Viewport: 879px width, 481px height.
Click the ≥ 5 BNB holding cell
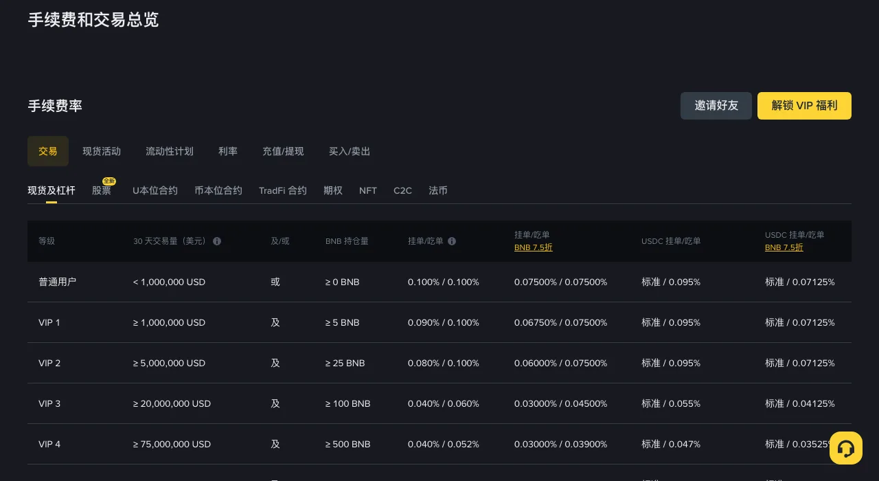pos(343,322)
